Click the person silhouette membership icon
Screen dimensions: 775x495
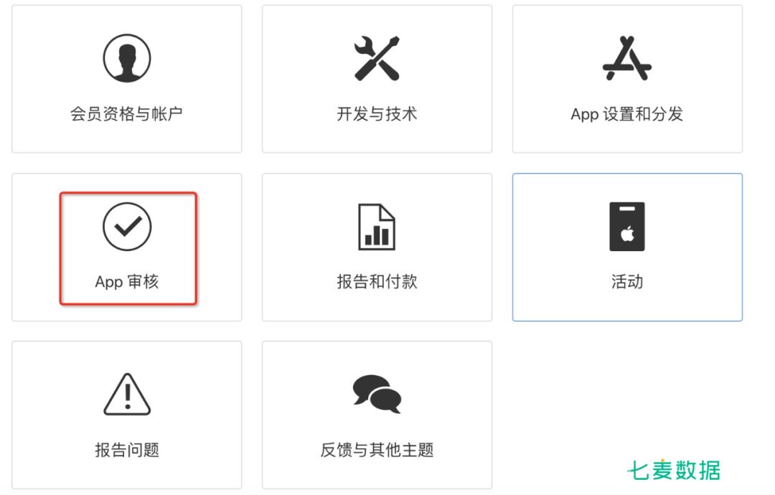(x=127, y=58)
